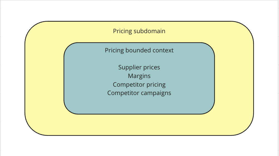Click teal area right of "Margins"
Image resolution: width=279 pixels, height=156 pixels.
click(187, 76)
